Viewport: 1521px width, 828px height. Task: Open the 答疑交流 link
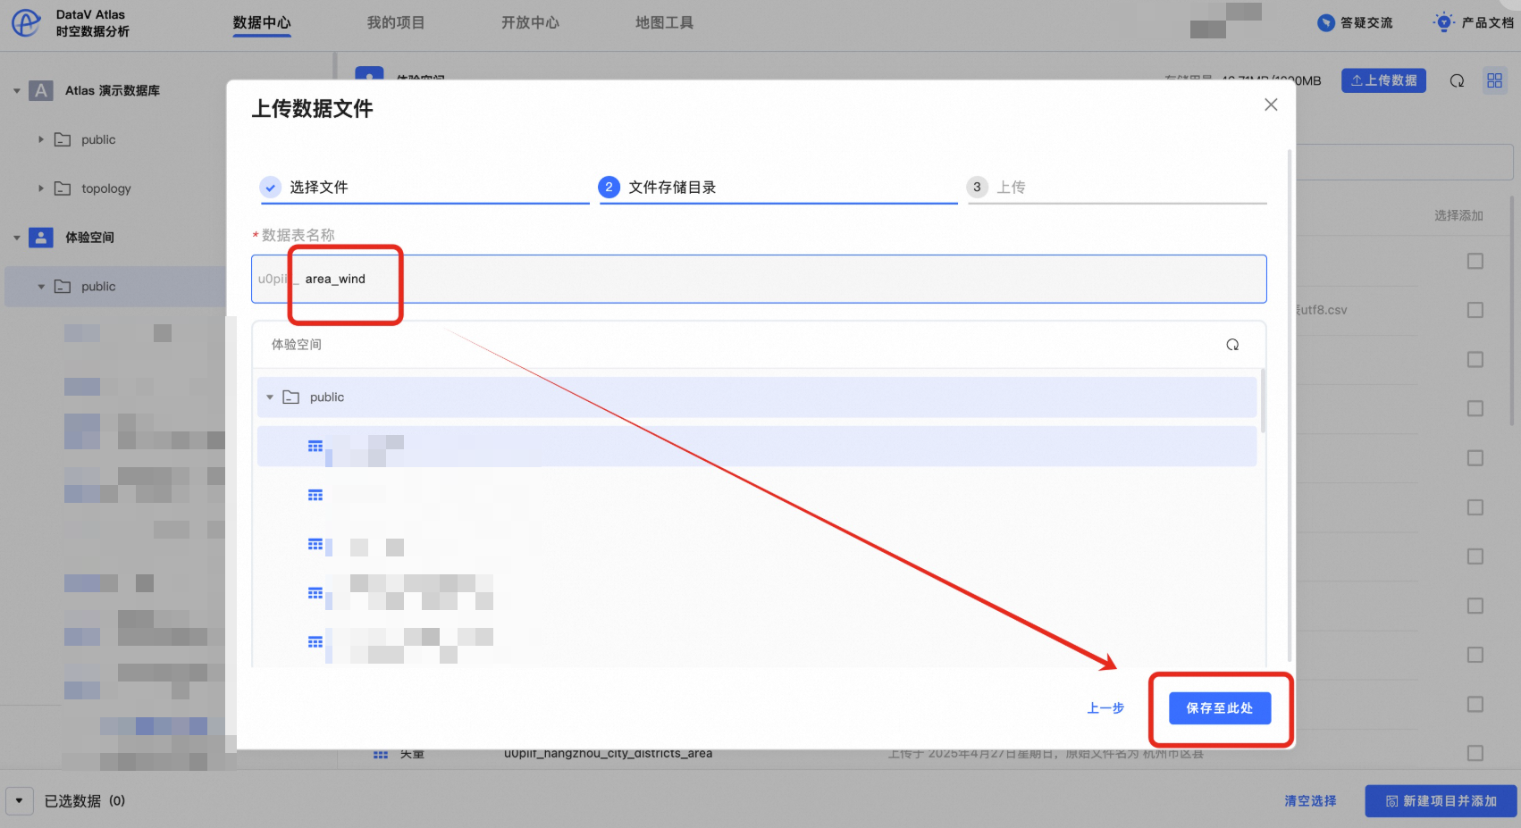pyautogui.click(x=1355, y=22)
